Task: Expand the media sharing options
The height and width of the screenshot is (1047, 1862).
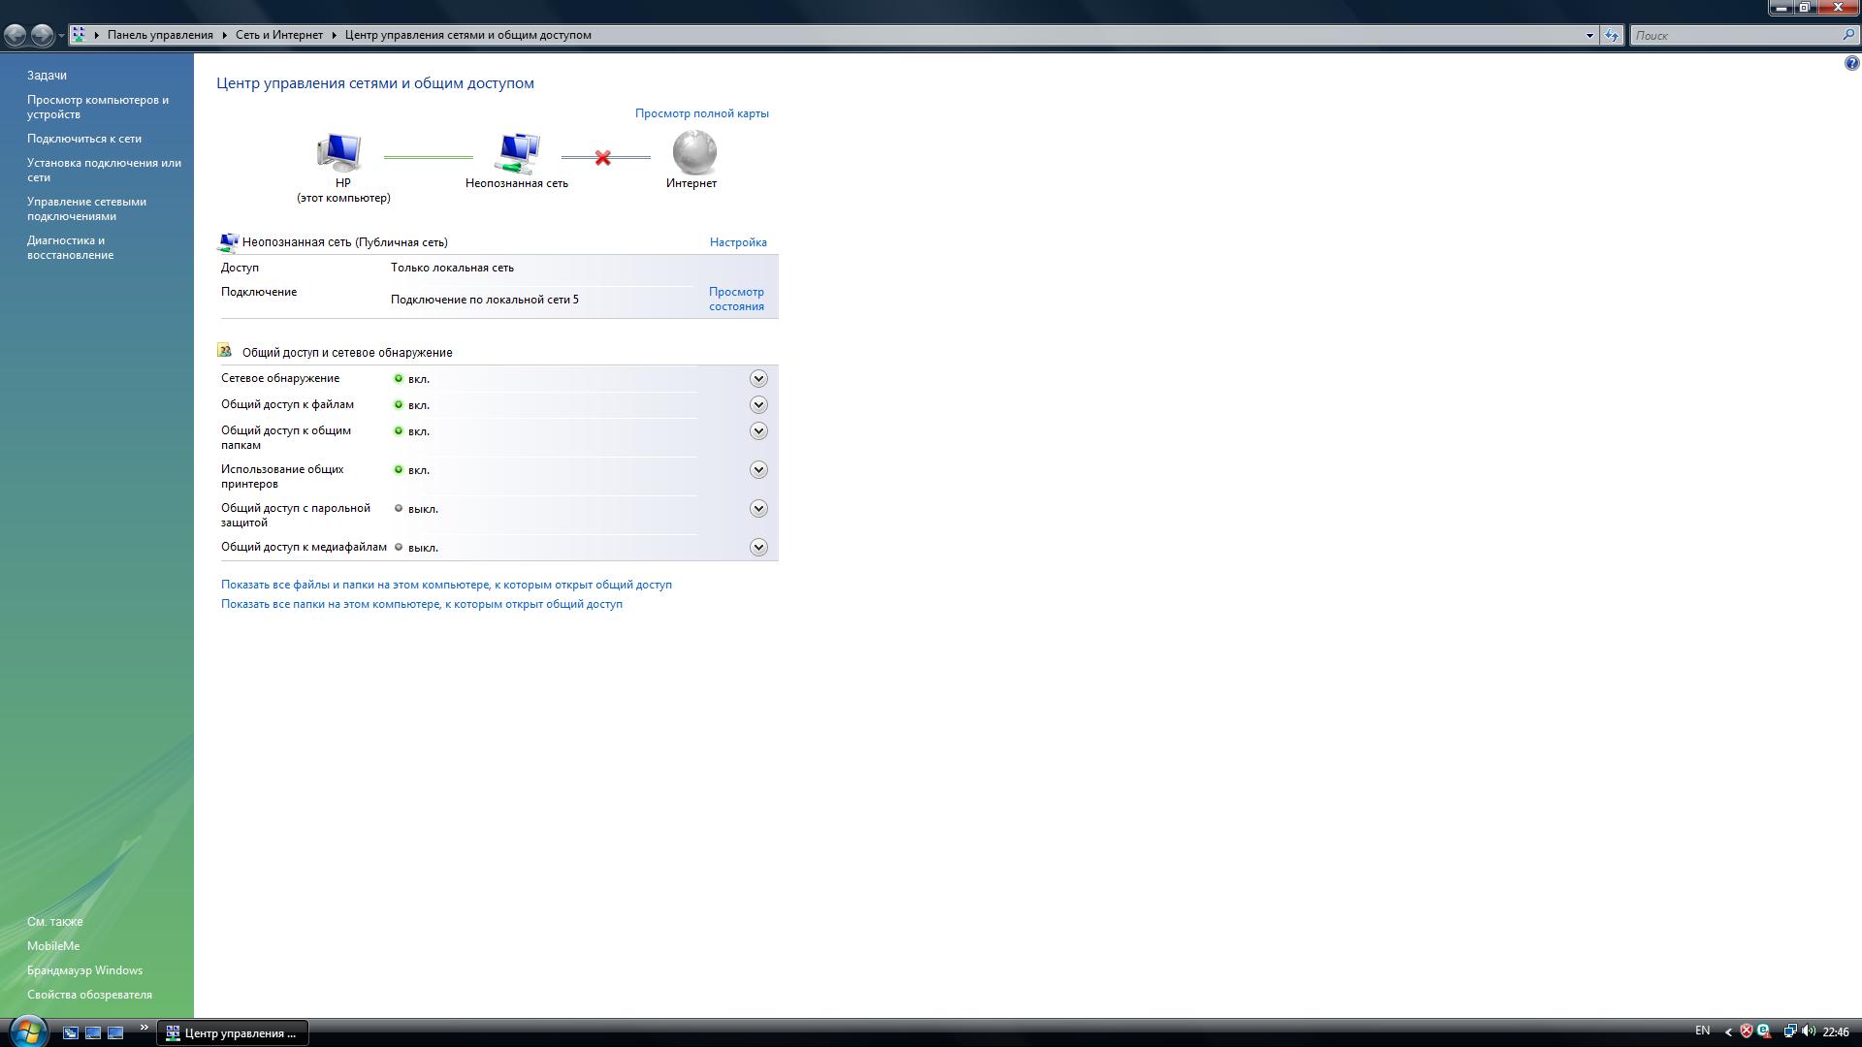Action: pyautogui.click(x=758, y=548)
